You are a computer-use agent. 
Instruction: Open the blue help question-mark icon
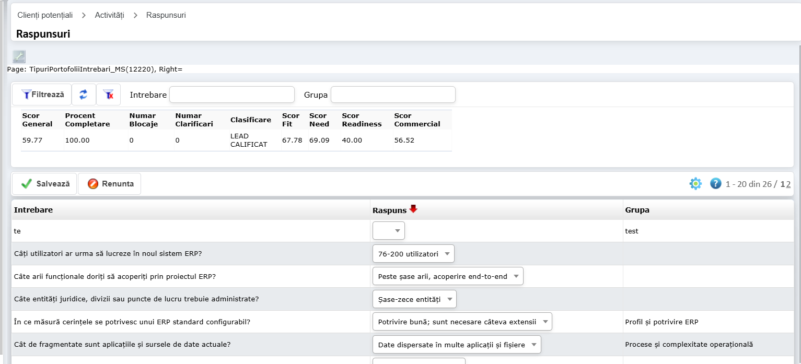click(x=716, y=184)
